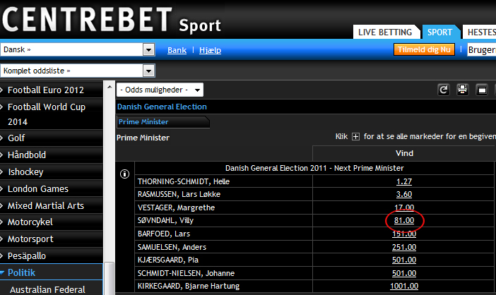Select odds 501.00 for Pia Kjærsgaard
The height and width of the screenshot is (295, 496).
pyautogui.click(x=404, y=260)
